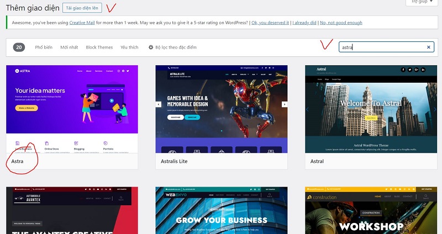Click next slide arrow on Astralis Lite preview
Viewport: 442px width, 234px height.
click(x=285, y=104)
